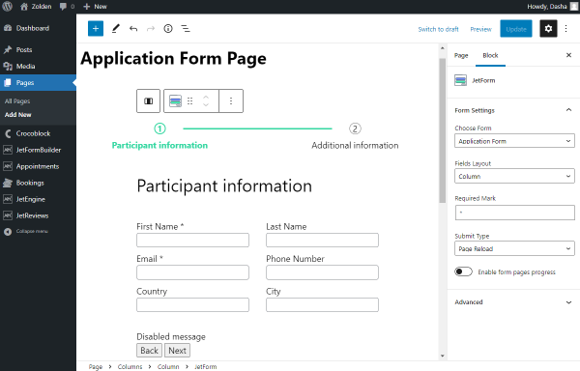Viewport: 580px width, 371px height.
Task: Click the Required Mark input field
Action: (x=514, y=213)
